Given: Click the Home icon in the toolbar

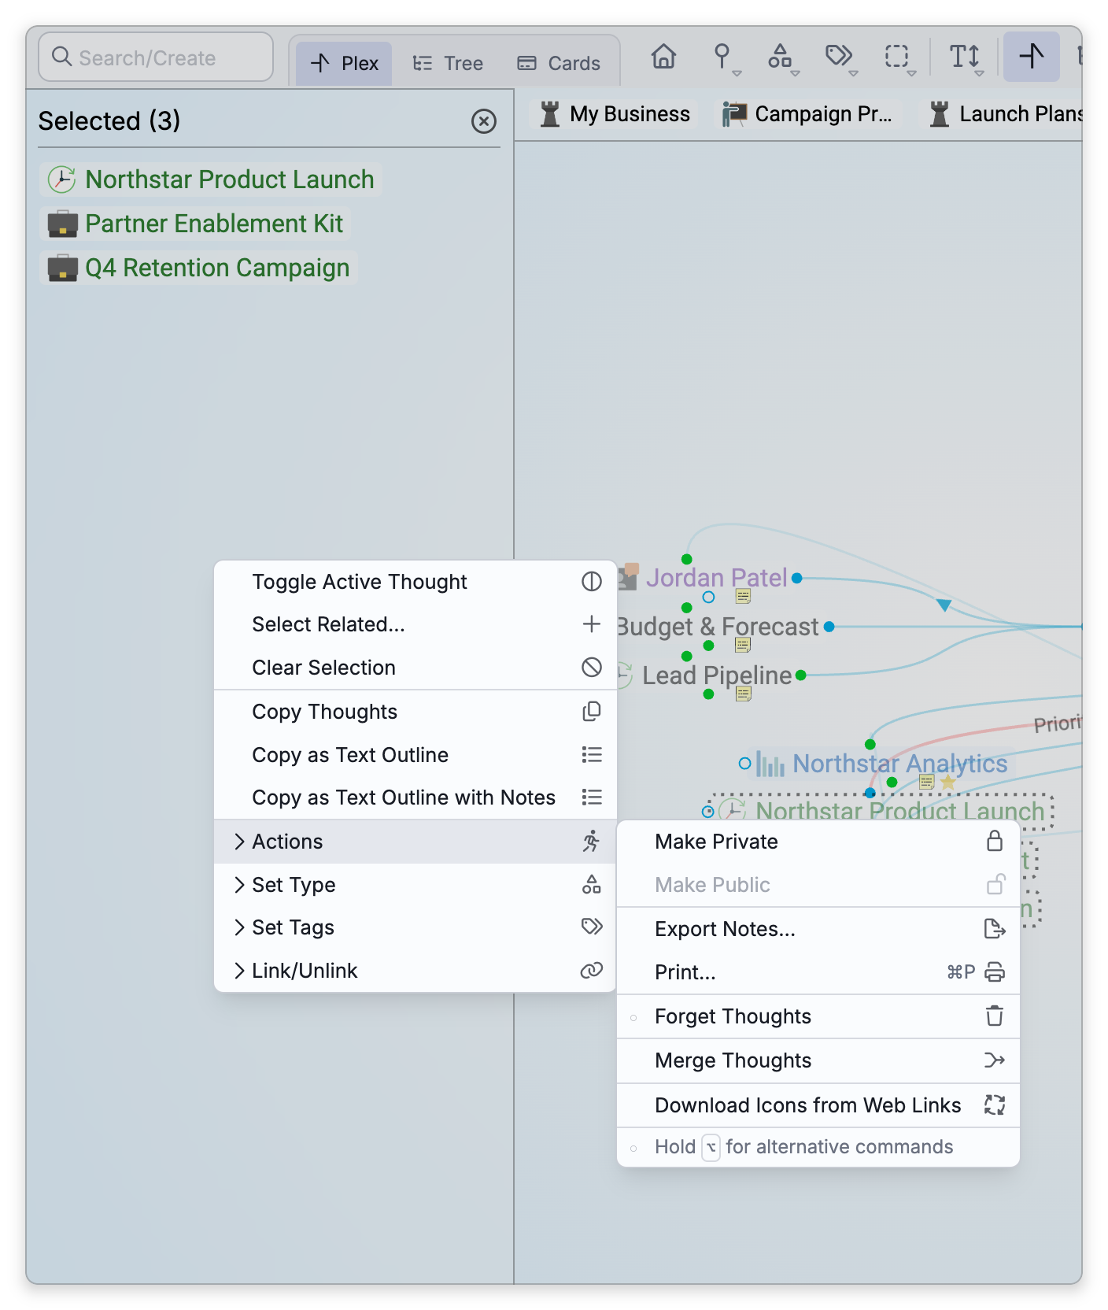Looking at the screenshot, I should point(663,57).
